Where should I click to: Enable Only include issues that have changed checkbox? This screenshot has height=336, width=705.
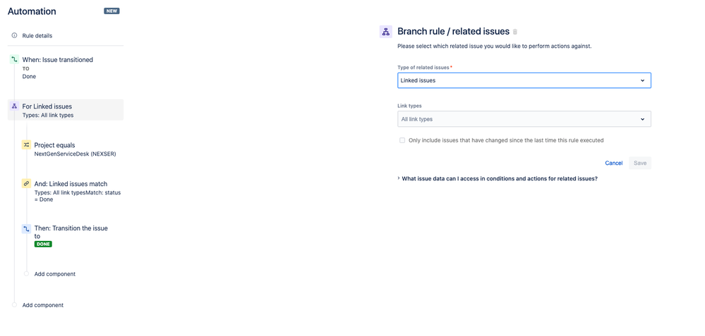point(402,140)
